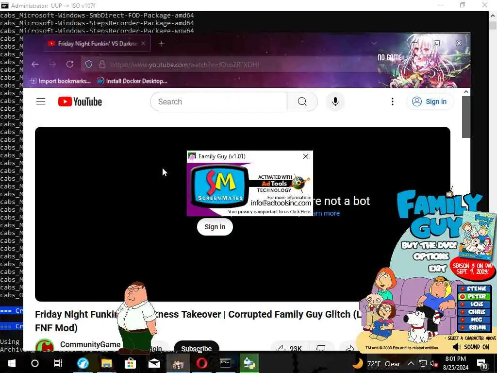
Task: Select Brian character option
Action: (474, 327)
